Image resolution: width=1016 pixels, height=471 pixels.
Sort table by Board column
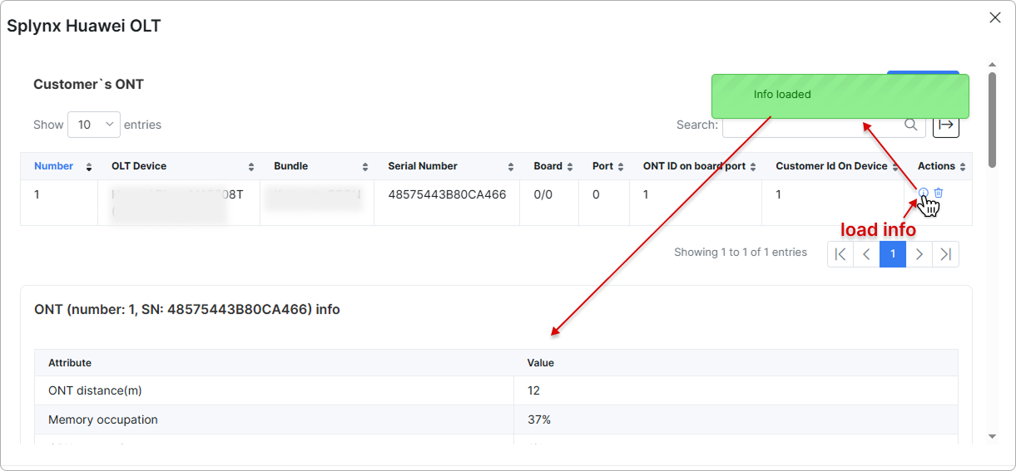pos(549,166)
